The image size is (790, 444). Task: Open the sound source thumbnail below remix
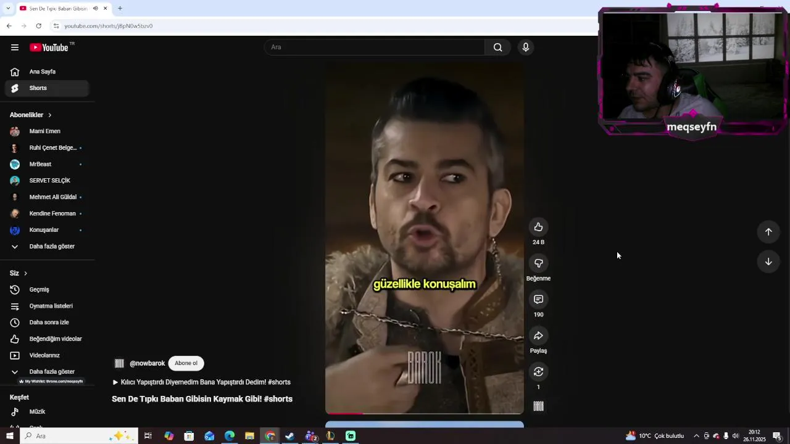click(x=538, y=406)
